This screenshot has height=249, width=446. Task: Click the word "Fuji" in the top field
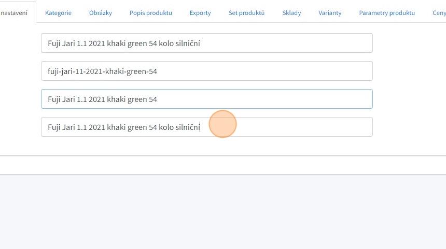[54, 43]
